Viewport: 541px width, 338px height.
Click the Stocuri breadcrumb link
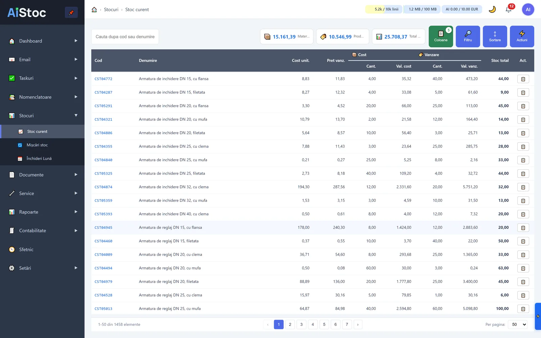[111, 9]
